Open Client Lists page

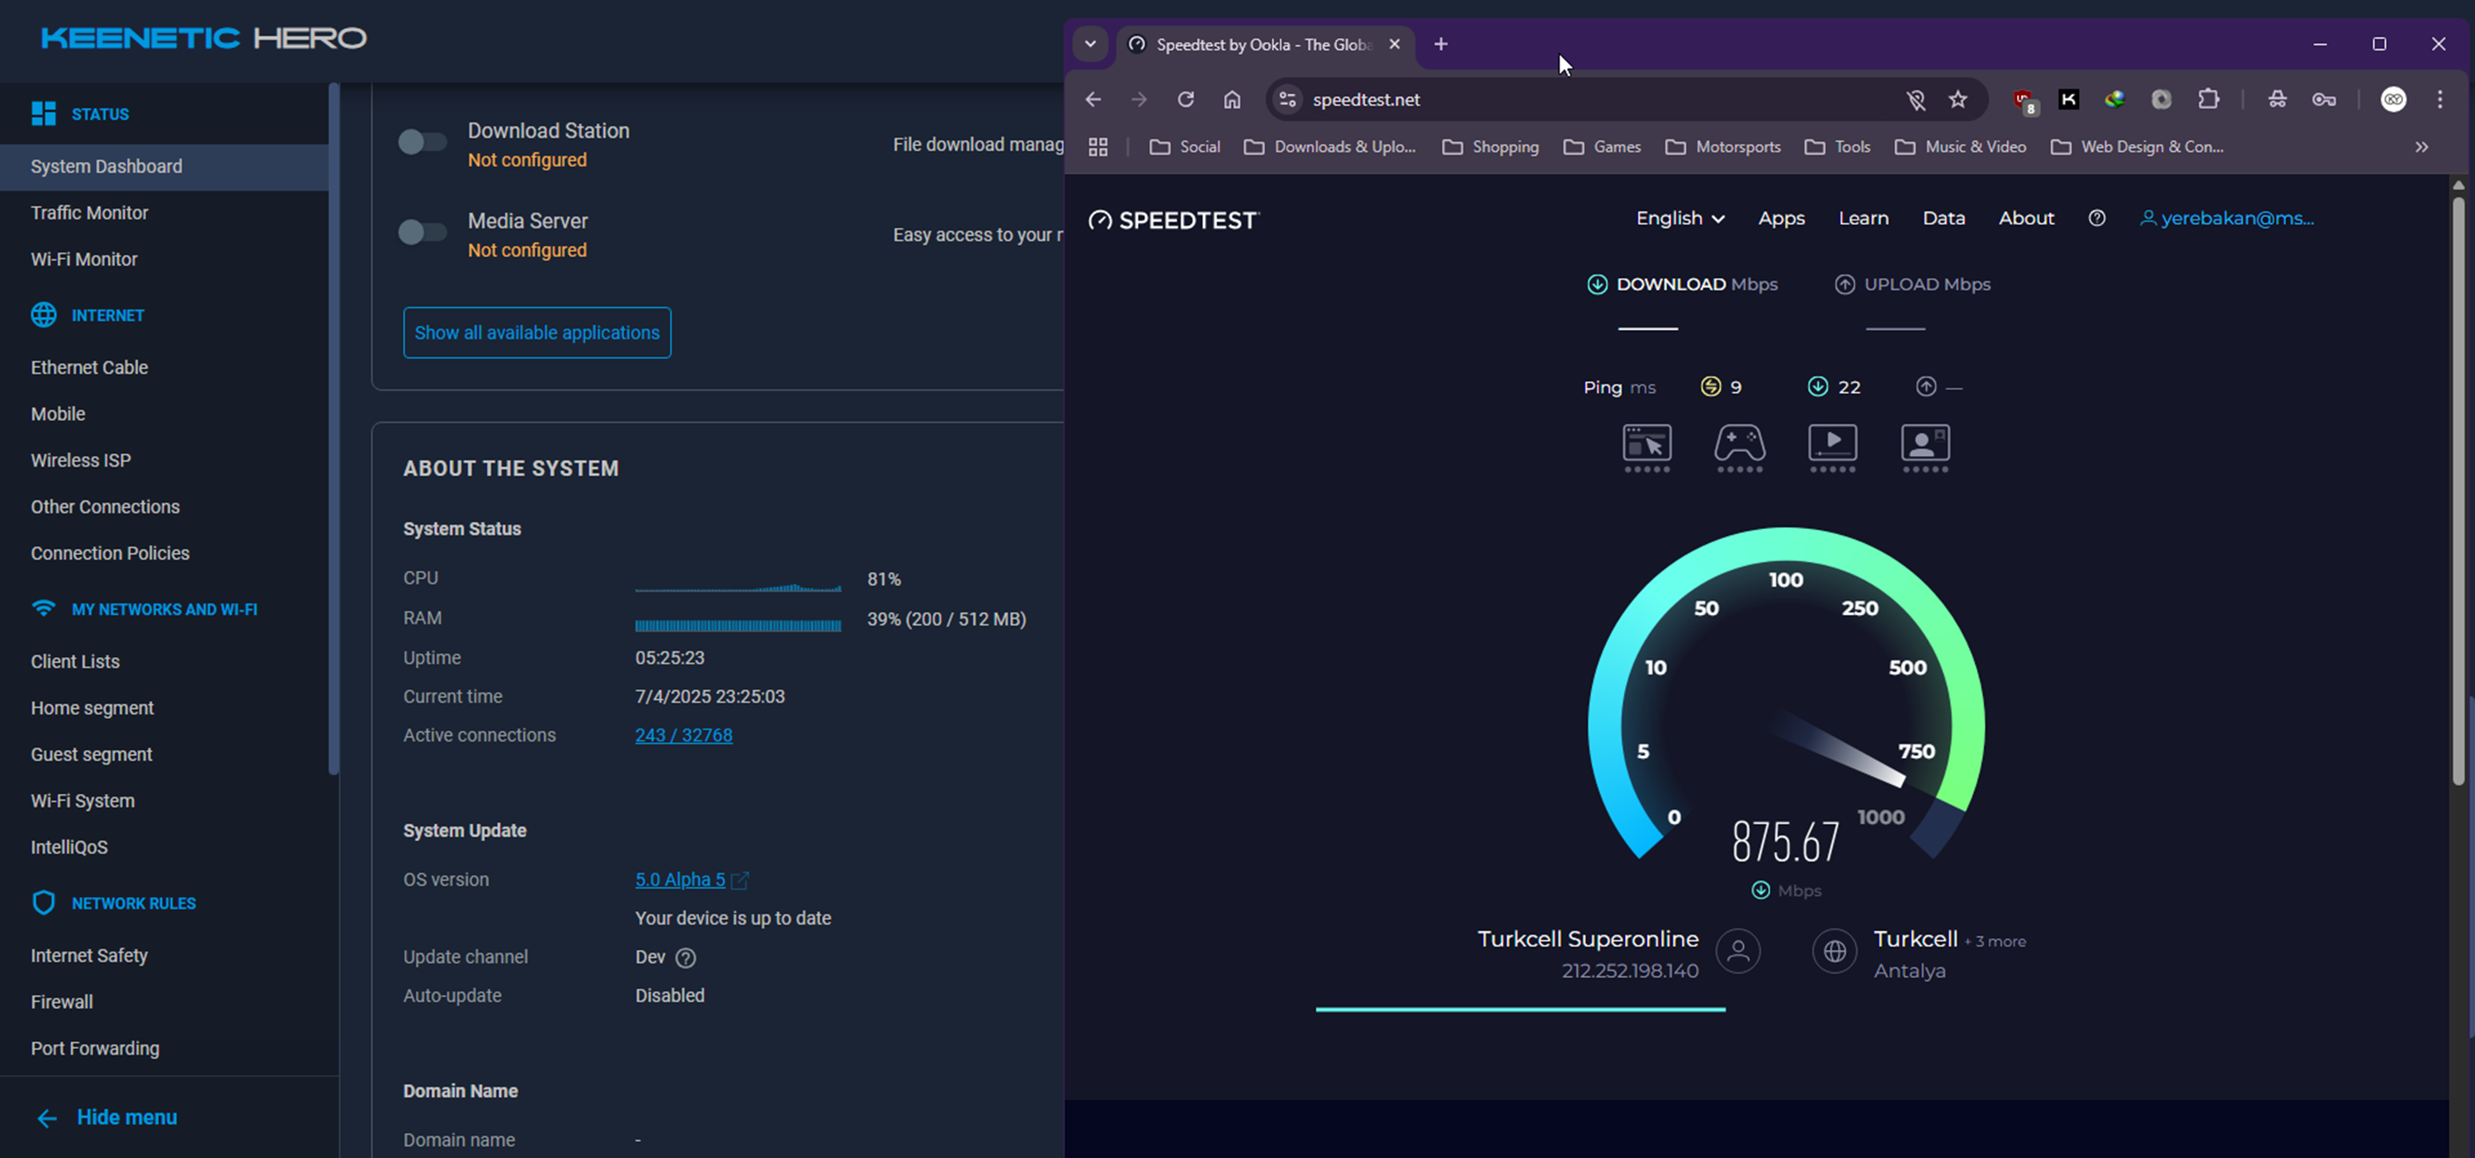(x=75, y=661)
